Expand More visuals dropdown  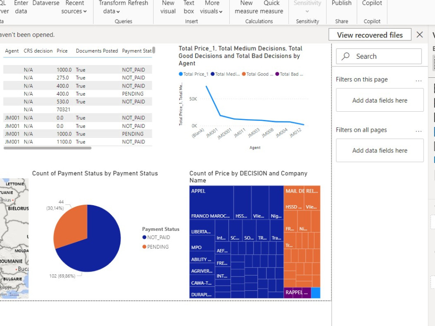[x=211, y=7]
